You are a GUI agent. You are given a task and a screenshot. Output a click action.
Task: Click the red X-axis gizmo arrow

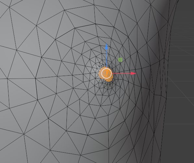[133, 73]
